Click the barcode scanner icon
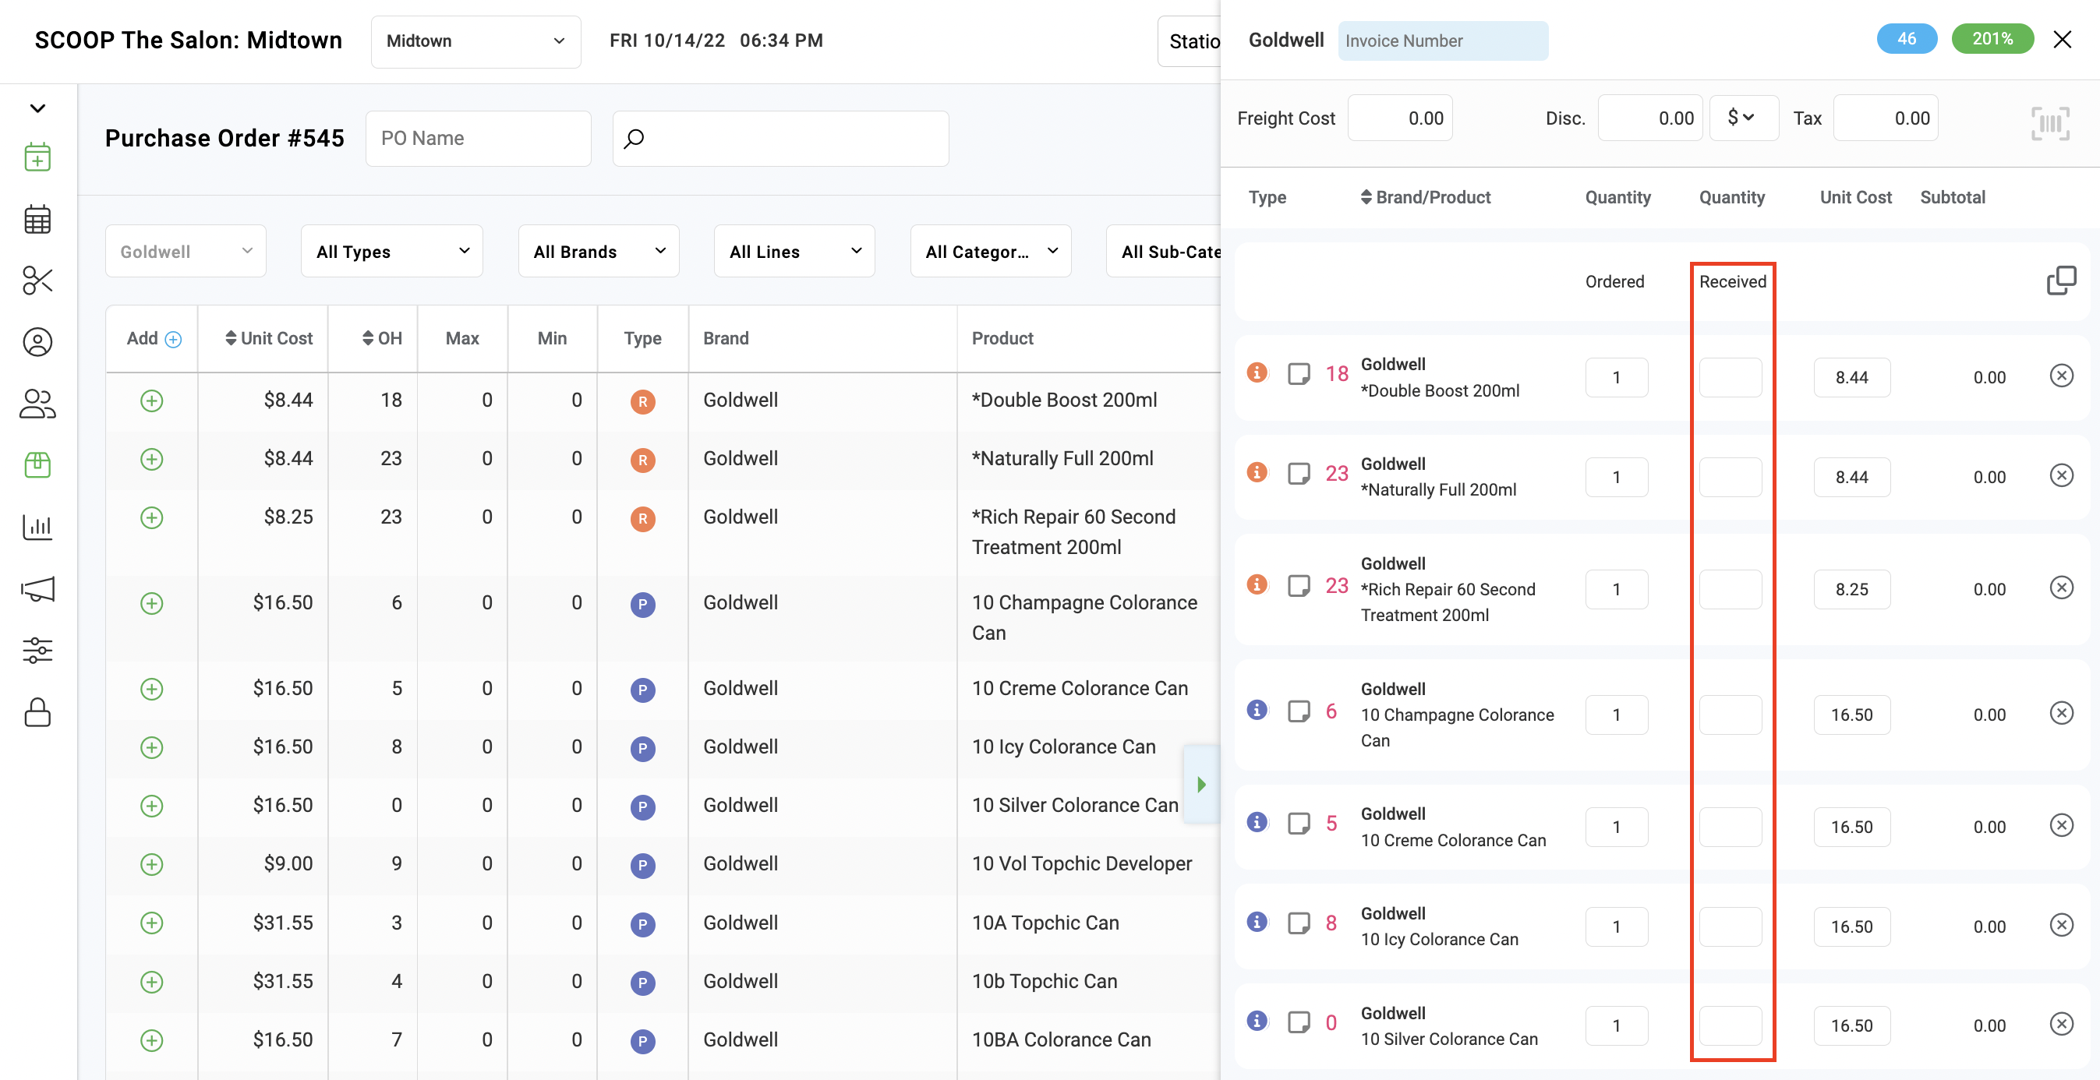 (2050, 124)
